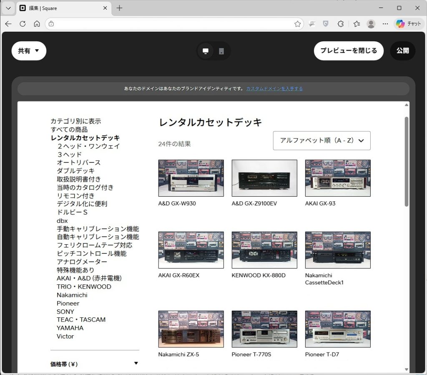Image resolution: width=427 pixels, height=375 pixels.
Task: Click the browser refresh icon
Action: (23, 24)
